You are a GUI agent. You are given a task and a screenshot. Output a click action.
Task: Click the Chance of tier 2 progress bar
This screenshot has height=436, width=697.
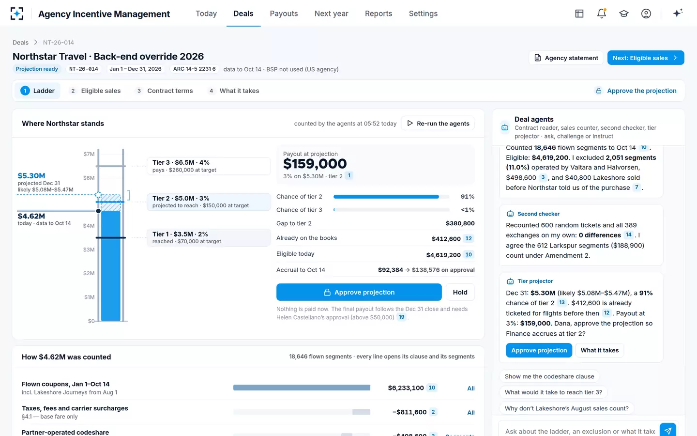coord(391,197)
